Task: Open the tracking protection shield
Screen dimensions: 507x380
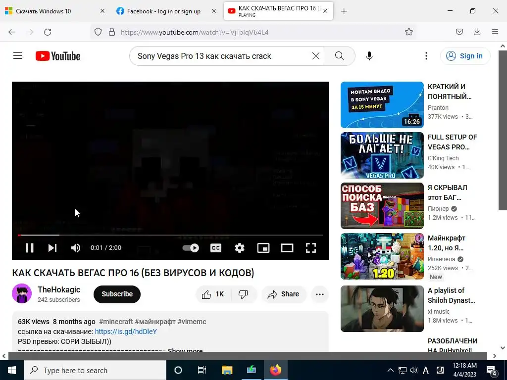Action: [x=98, y=32]
